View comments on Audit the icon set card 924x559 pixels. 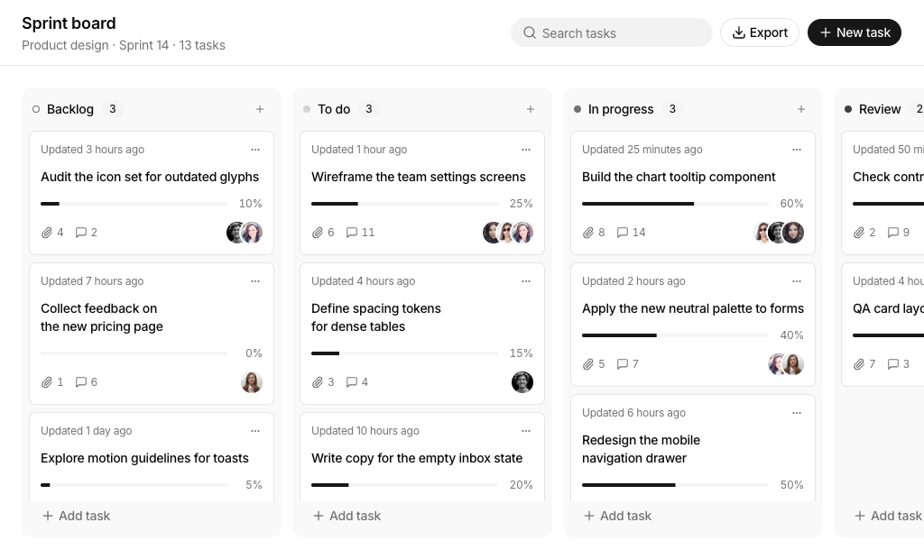pyautogui.click(x=86, y=233)
